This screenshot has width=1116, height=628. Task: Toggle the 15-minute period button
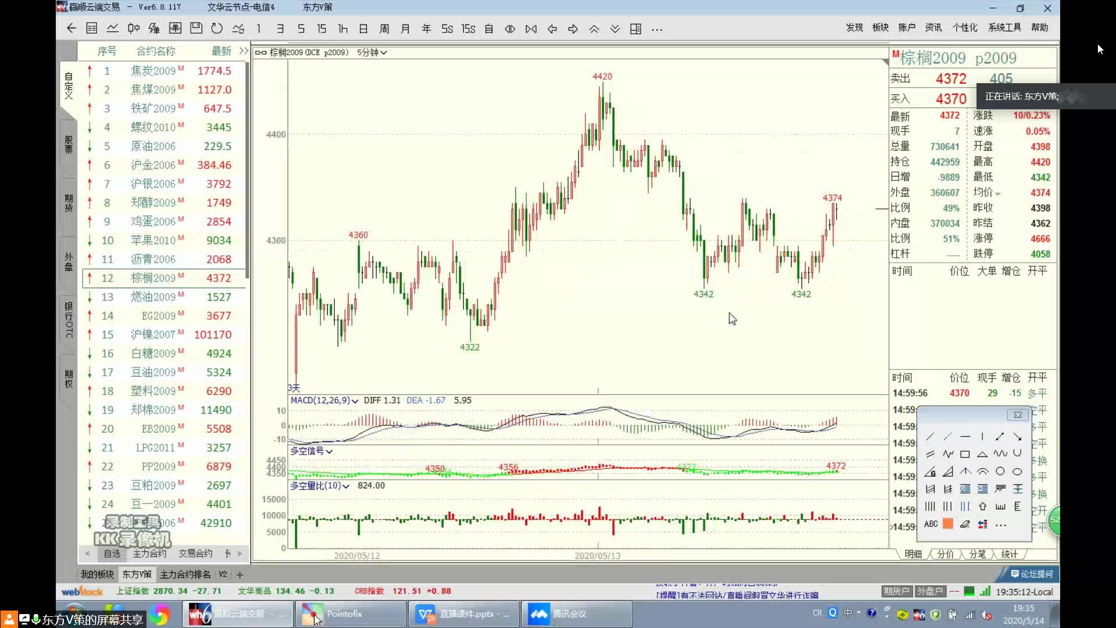pyautogui.click(x=321, y=28)
